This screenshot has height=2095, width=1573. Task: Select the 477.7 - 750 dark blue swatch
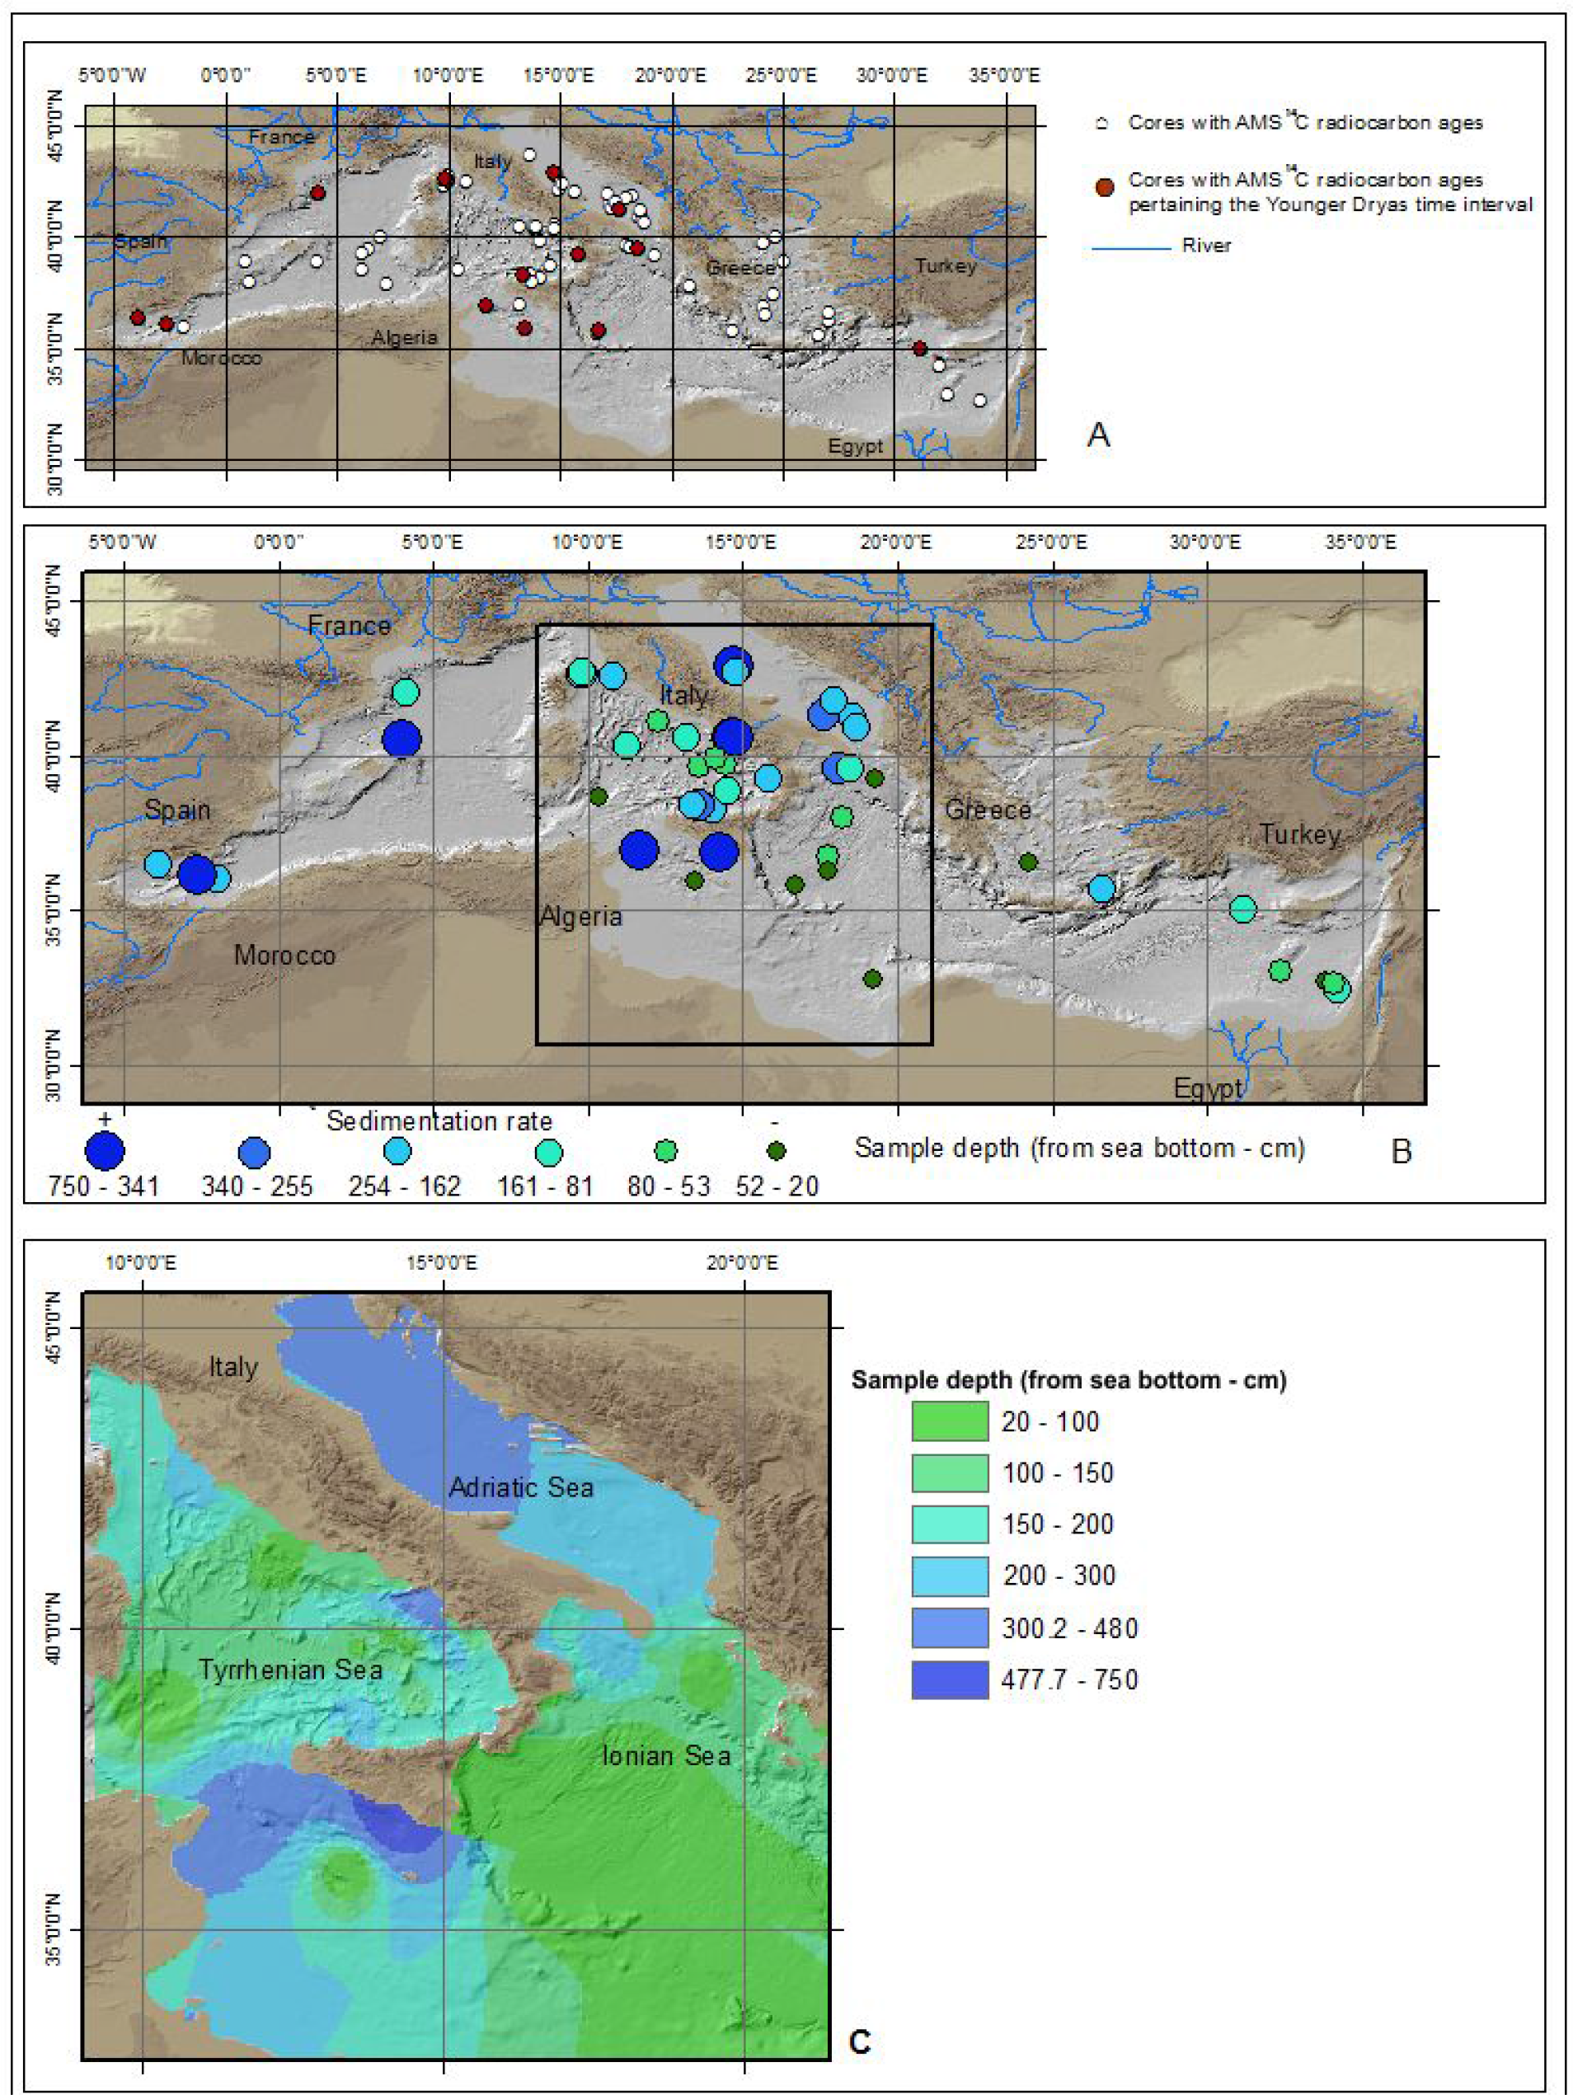click(x=949, y=1679)
